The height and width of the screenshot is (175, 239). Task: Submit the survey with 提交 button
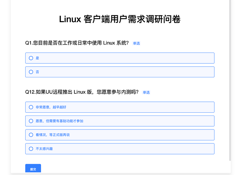(x=33, y=168)
